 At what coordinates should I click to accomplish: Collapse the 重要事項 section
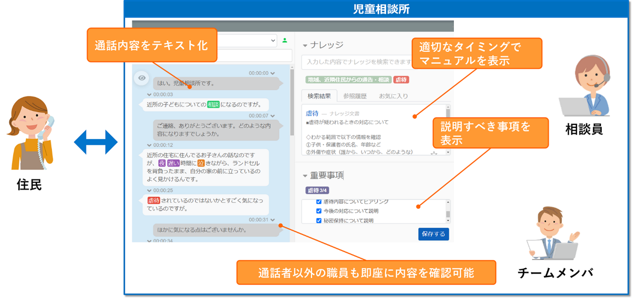pyautogui.click(x=305, y=175)
